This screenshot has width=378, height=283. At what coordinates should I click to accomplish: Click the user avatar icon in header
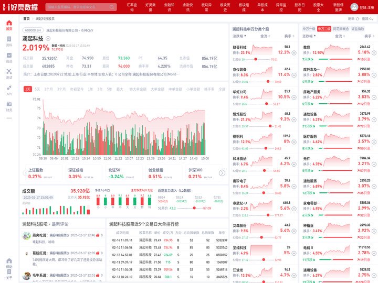(x=354, y=7)
